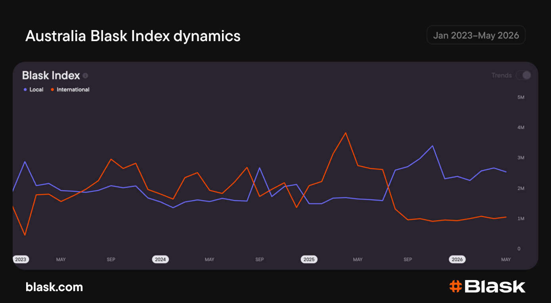The width and height of the screenshot is (551, 303).
Task: Click the "Blask Index" chart heading
Action: pyautogui.click(x=51, y=75)
